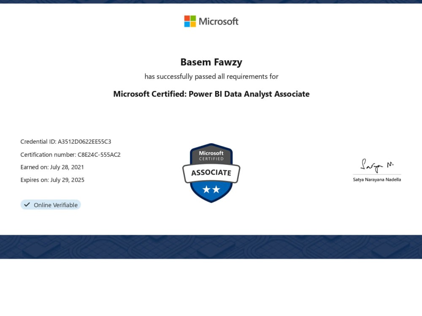The height and width of the screenshot is (316, 422).
Task: Click the Online Verifiable label text
Action: [x=56, y=205]
